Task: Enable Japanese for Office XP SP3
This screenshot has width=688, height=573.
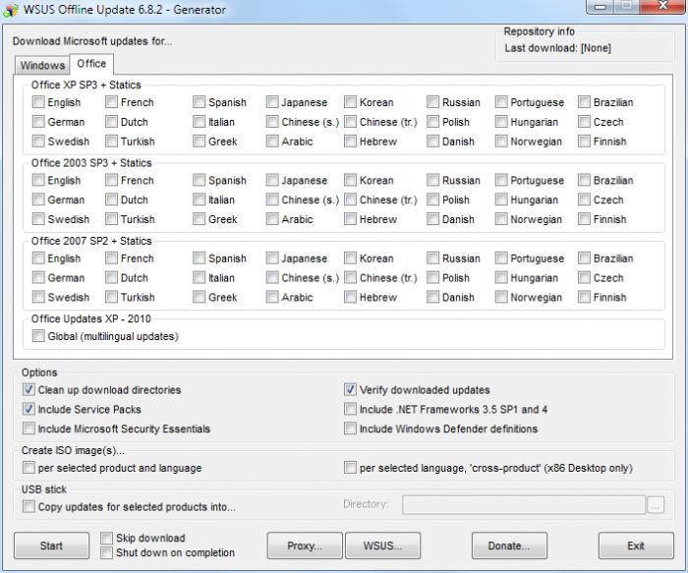Action: 272,102
